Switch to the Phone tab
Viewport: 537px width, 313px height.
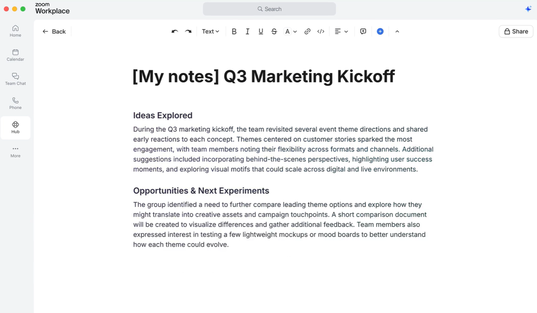[x=15, y=103]
